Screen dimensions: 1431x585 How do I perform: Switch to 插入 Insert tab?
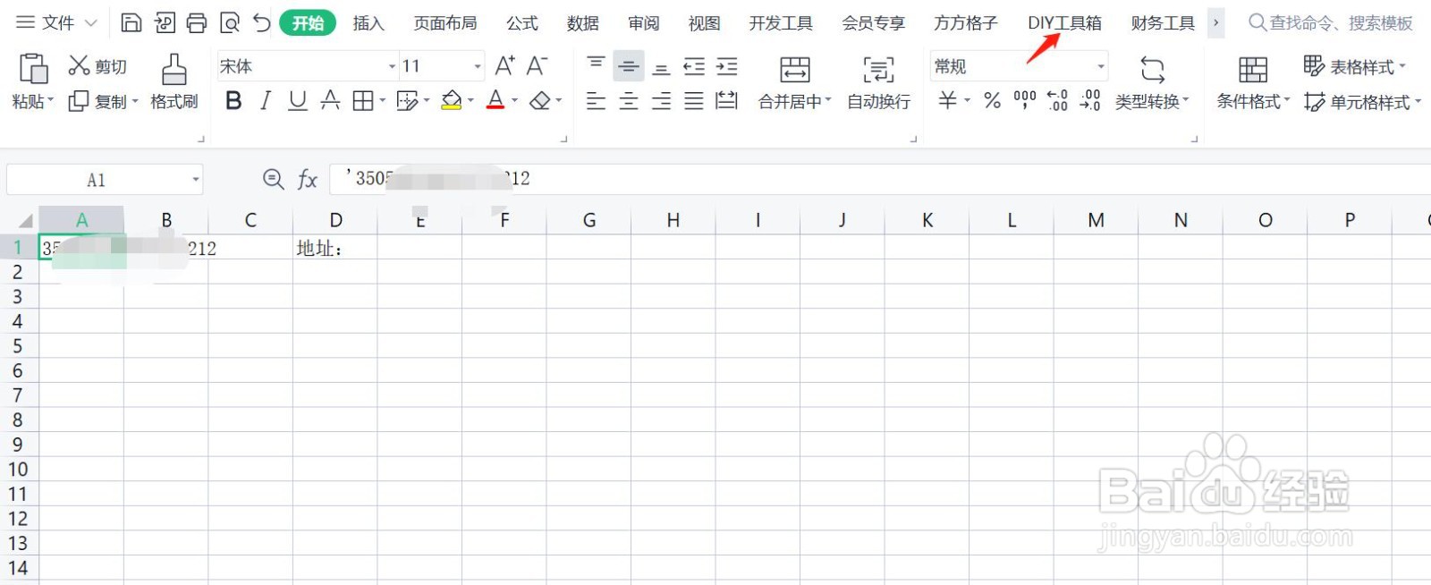pos(368,23)
